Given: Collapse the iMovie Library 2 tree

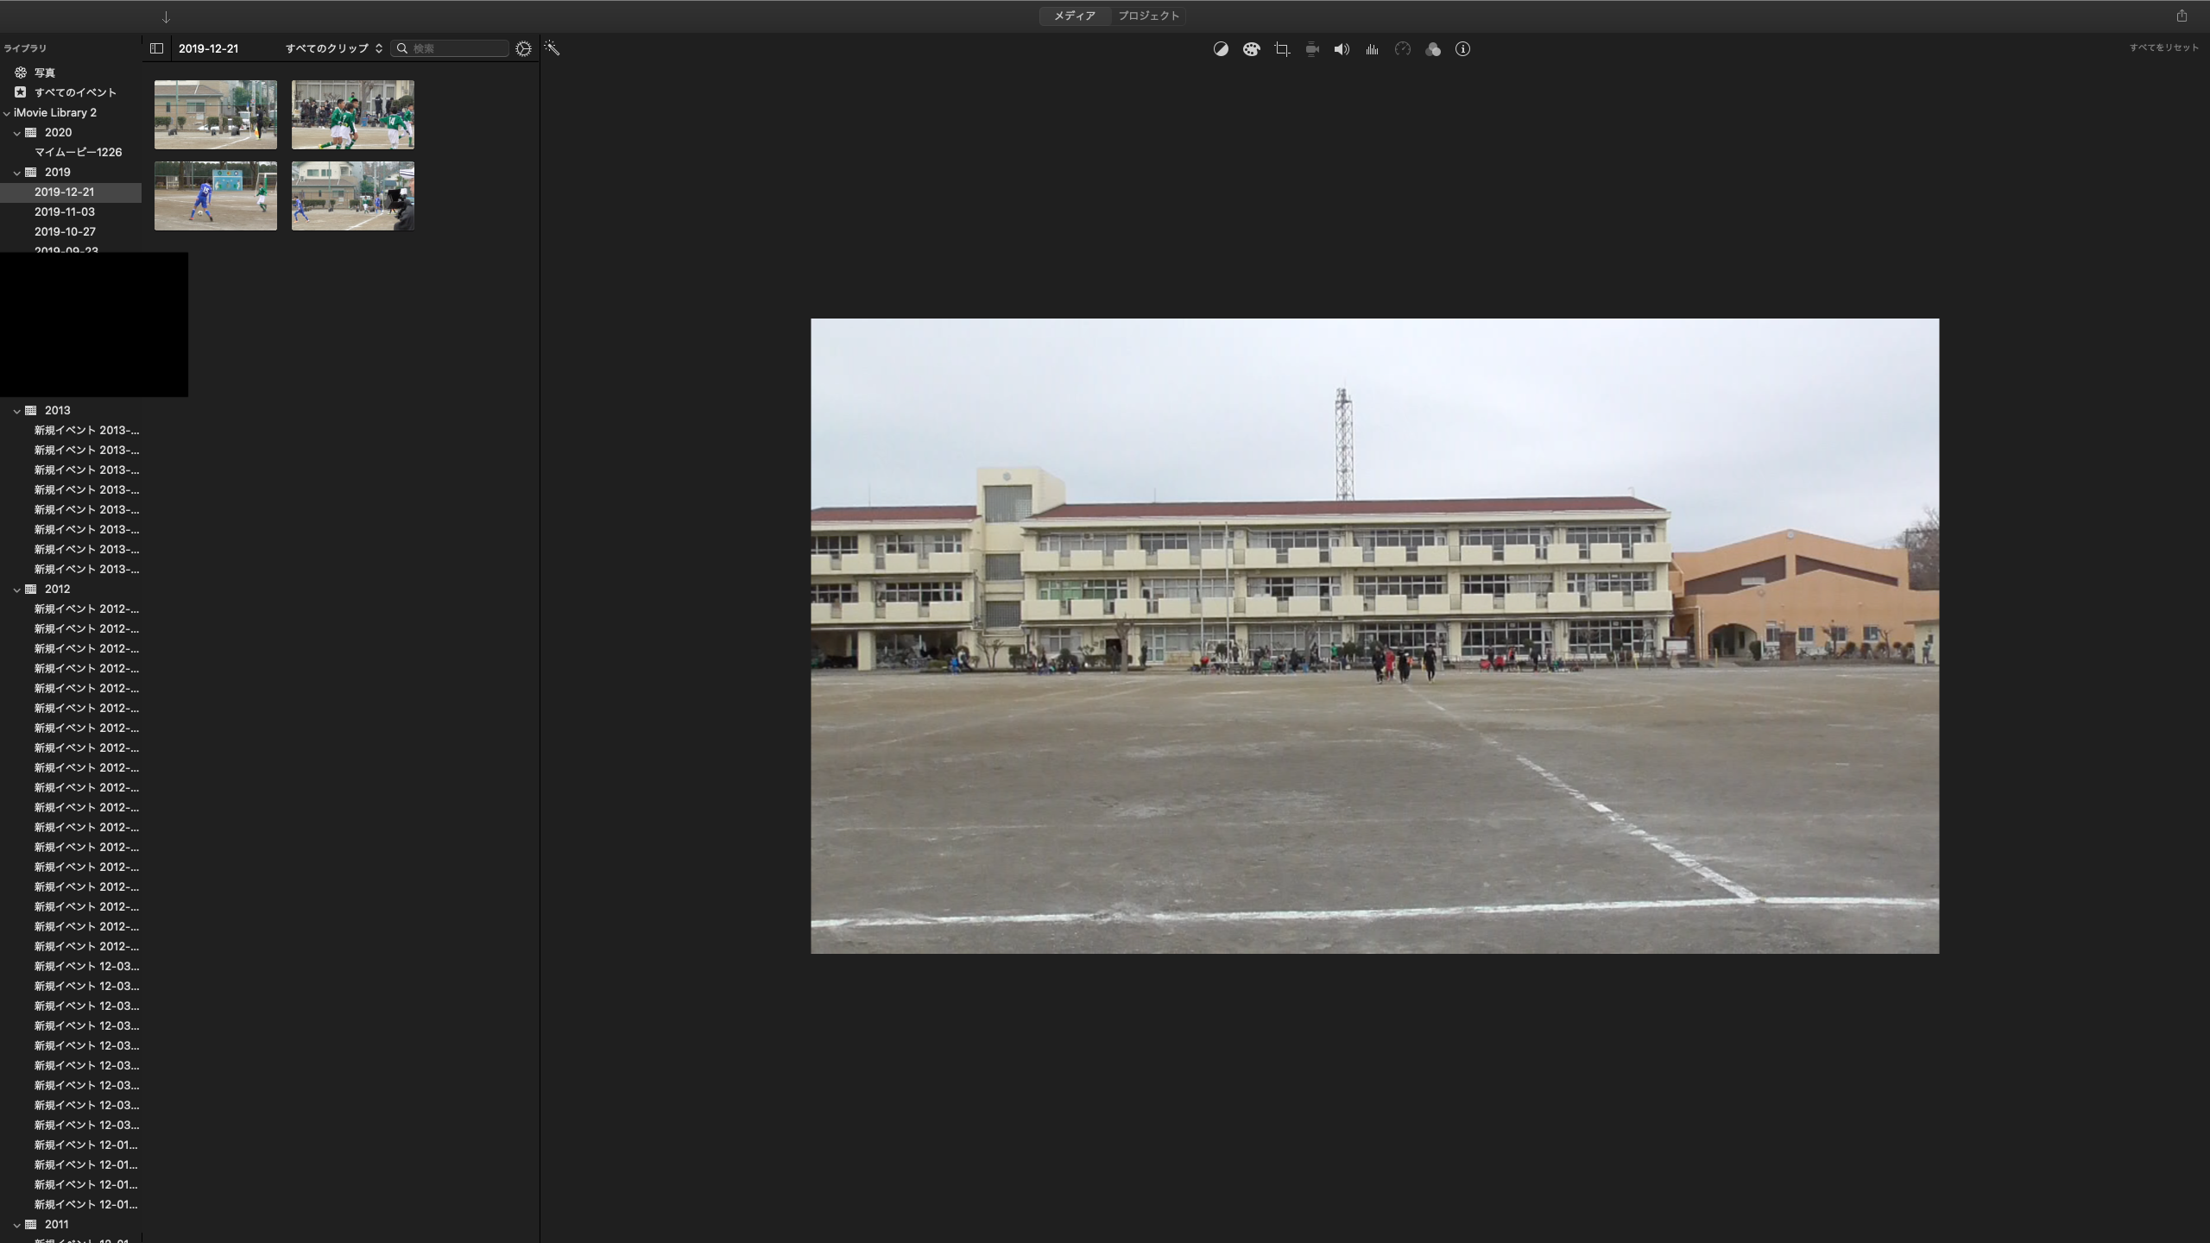Looking at the screenshot, I should click(x=7, y=113).
